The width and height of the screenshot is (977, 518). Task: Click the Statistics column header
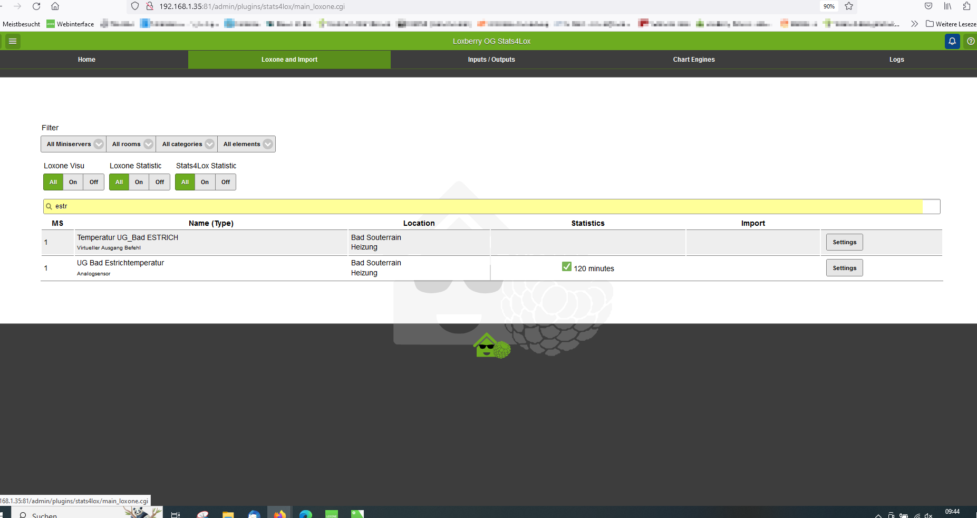pos(588,223)
